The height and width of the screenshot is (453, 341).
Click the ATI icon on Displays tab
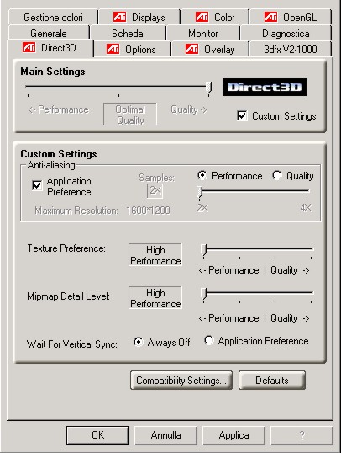click(119, 17)
